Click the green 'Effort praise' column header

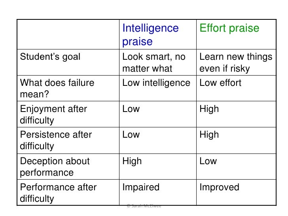[229, 28]
